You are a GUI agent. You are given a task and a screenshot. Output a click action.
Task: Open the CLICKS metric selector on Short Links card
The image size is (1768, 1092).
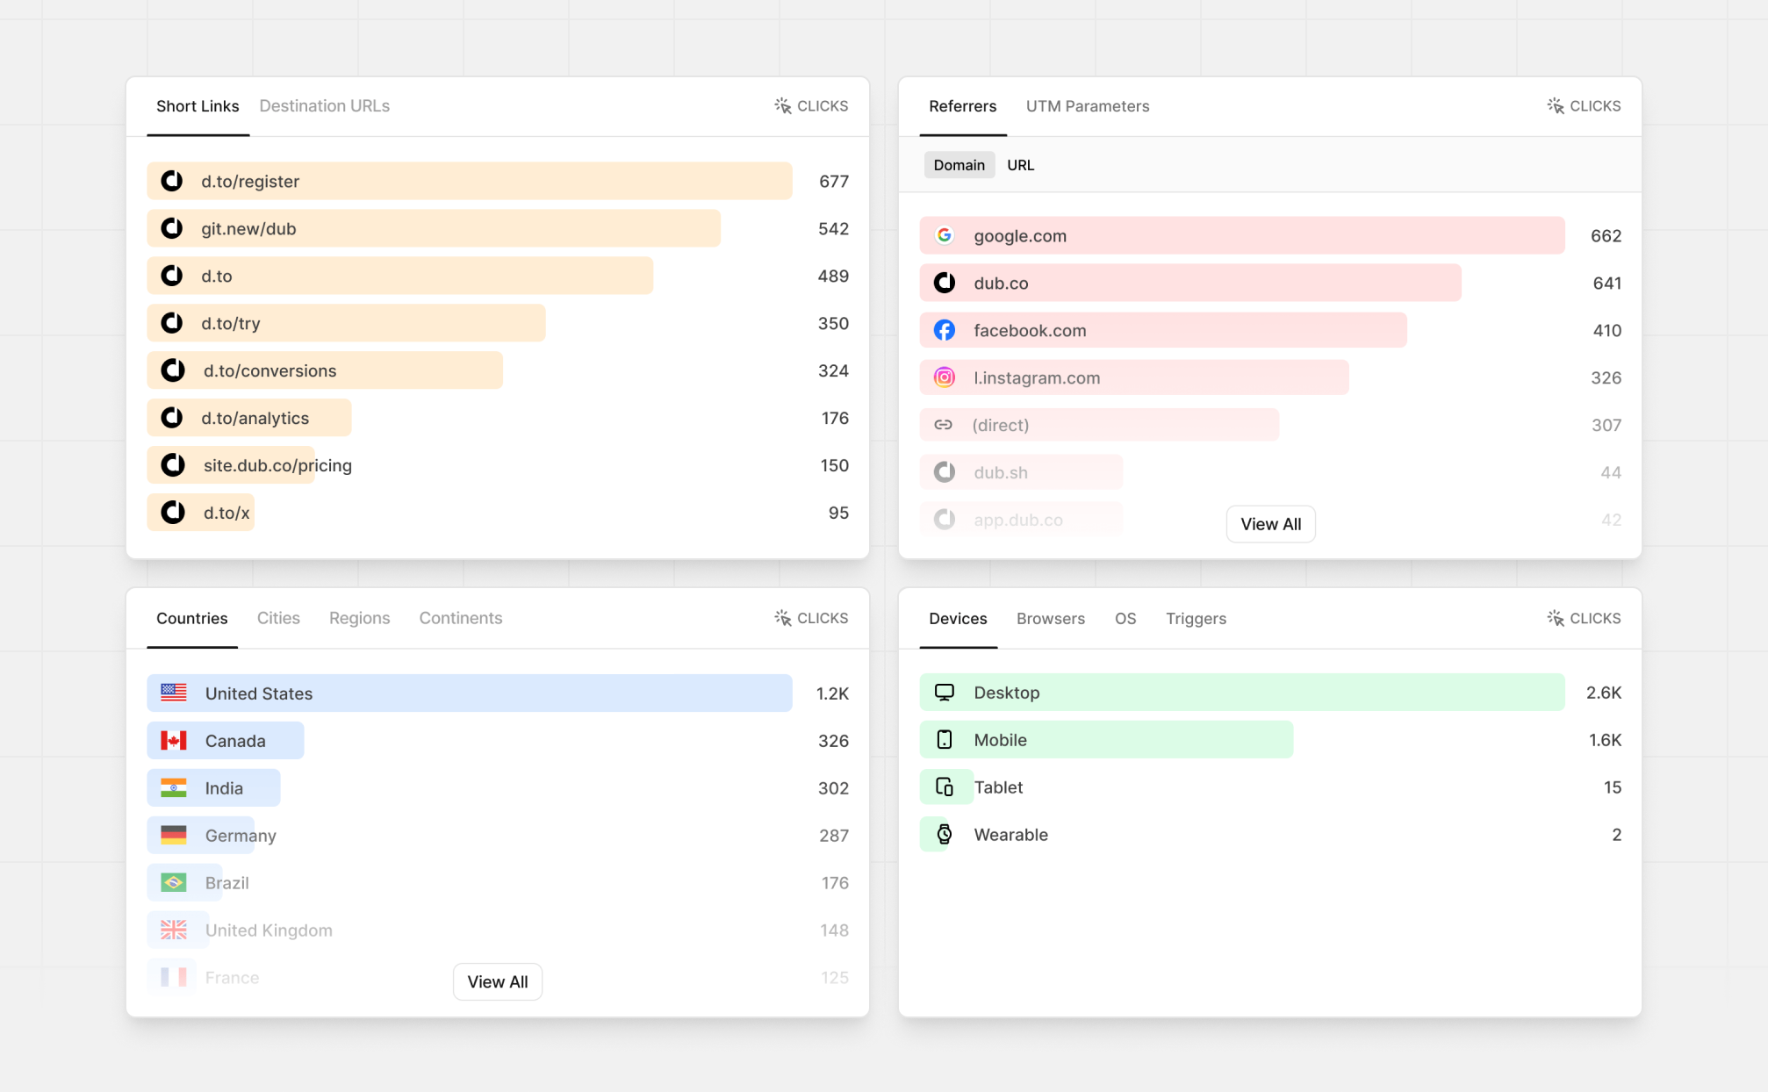pyautogui.click(x=810, y=105)
